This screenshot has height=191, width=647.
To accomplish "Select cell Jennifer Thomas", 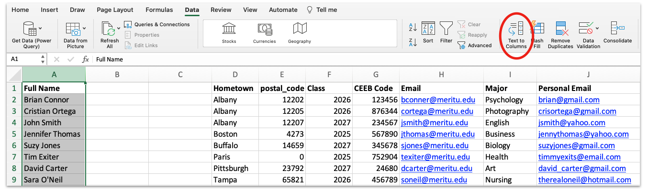I will click(x=54, y=134).
